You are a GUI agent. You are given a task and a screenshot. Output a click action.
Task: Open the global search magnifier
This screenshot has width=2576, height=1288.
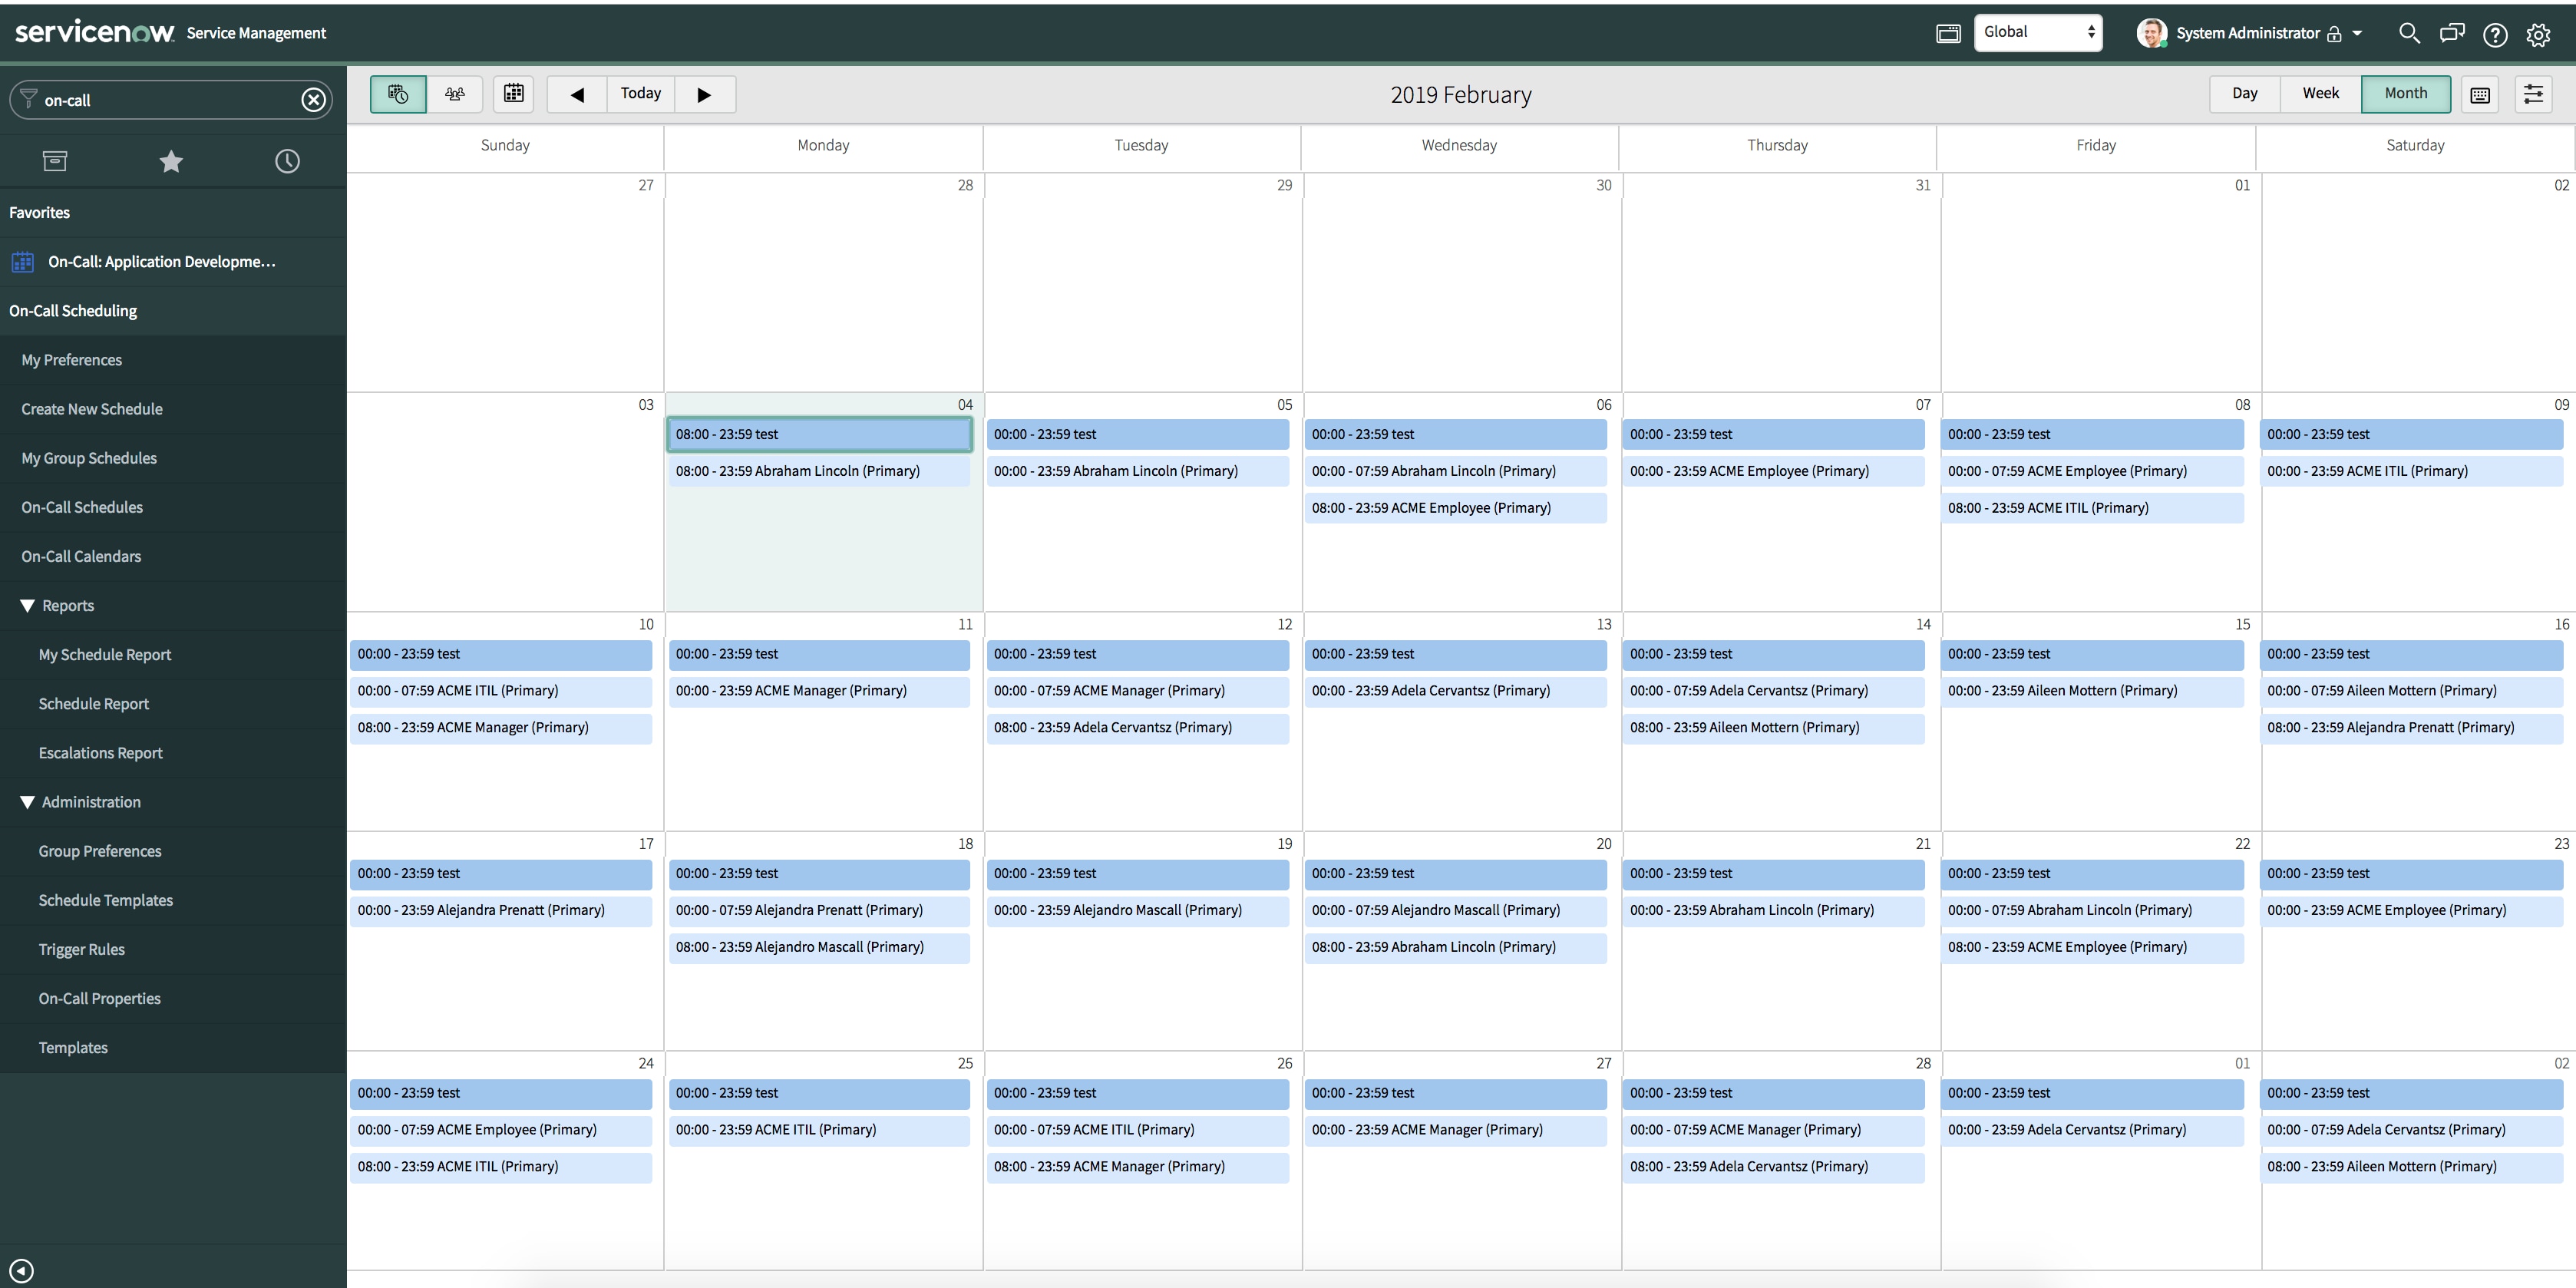pyautogui.click(x=2409, y=34)
